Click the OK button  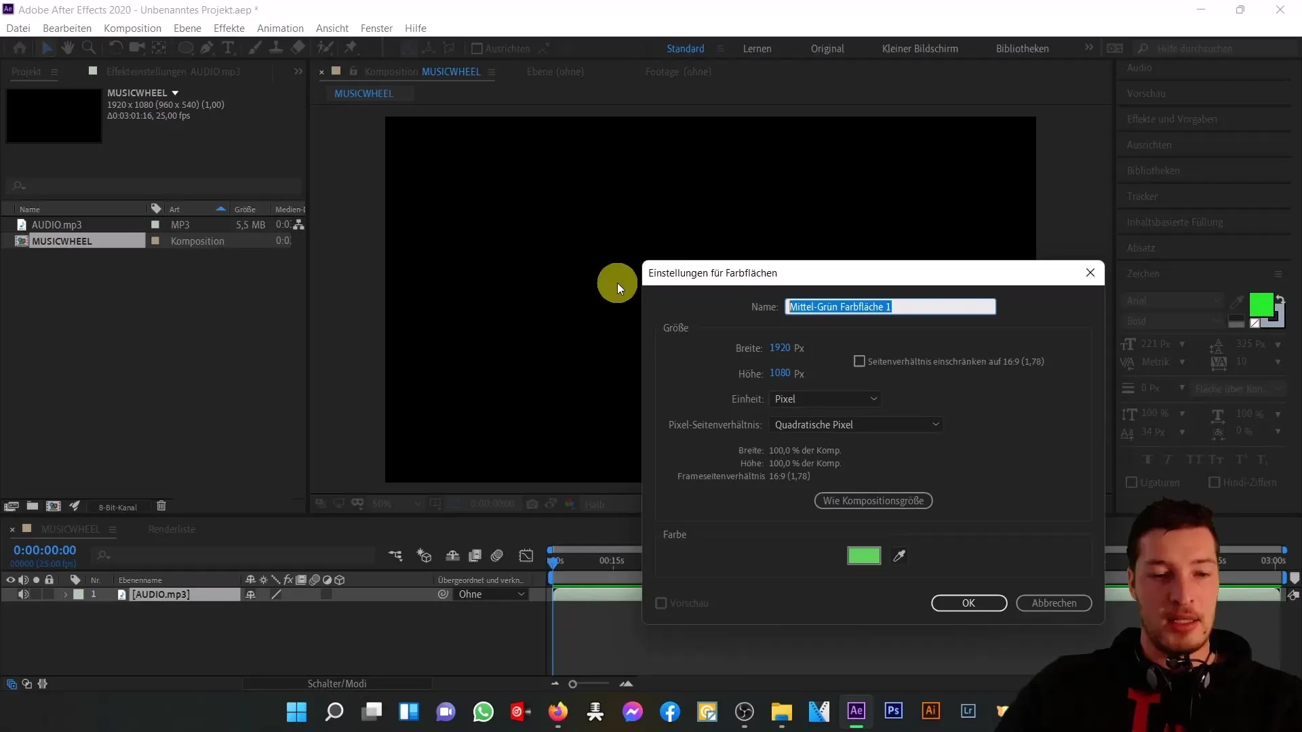[968, 603]
